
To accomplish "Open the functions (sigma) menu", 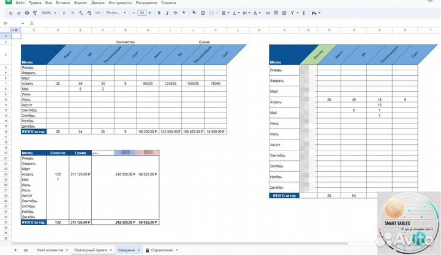I will [304, 13].
